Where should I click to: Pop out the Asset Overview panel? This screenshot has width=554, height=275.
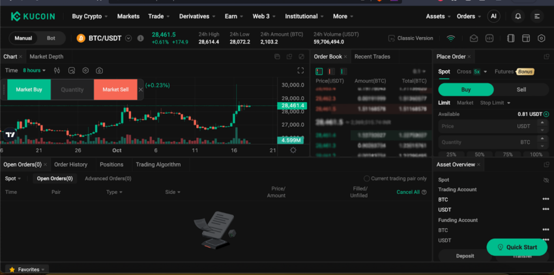[547, 164]
